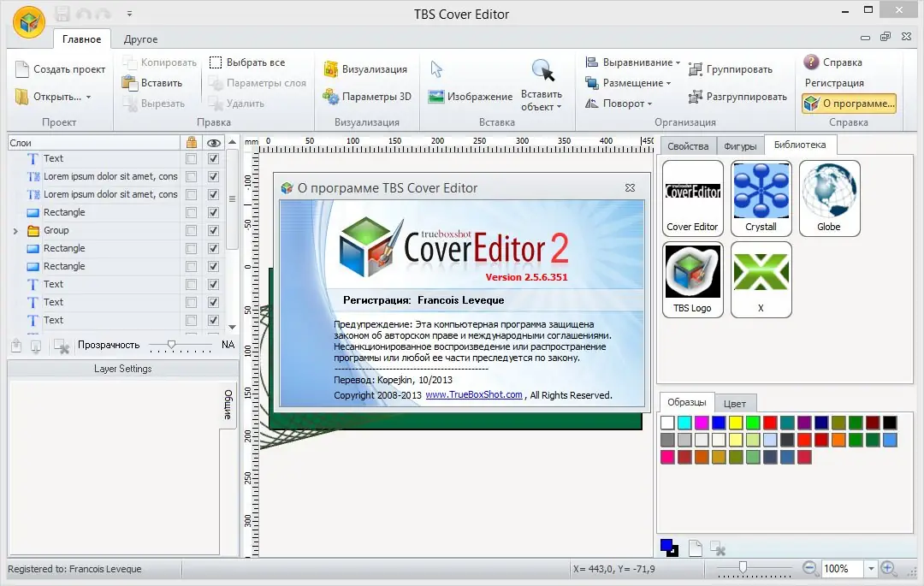924x586 pixels.
Task: Click Группировать group button
Action: [x=731, y=69]
